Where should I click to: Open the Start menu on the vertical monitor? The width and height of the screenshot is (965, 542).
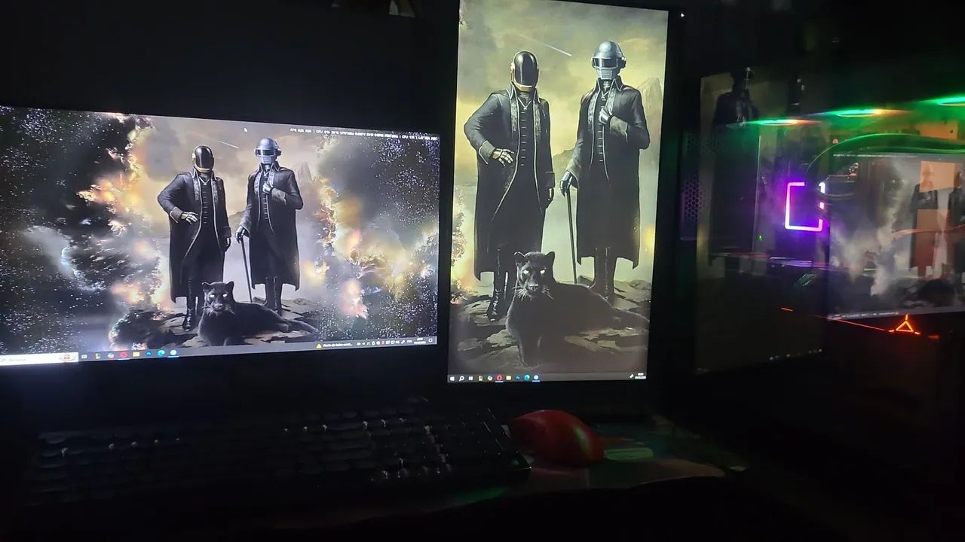(452, 379)
